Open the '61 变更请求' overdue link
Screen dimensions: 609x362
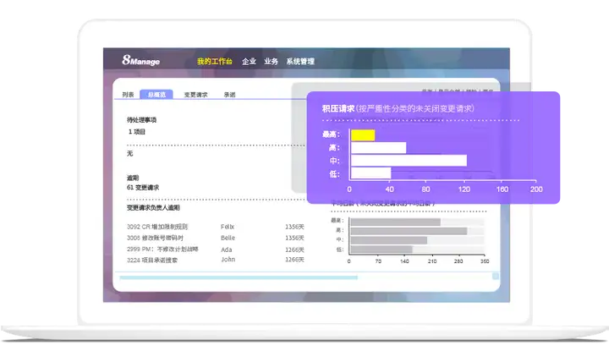pyautogui.click(x=143, y=188)
